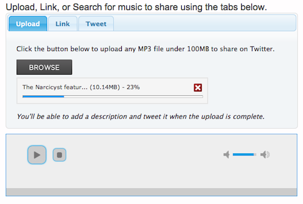
Task: Select the Tweet tab
Action: pyautogui.click(x=96, y=23)
